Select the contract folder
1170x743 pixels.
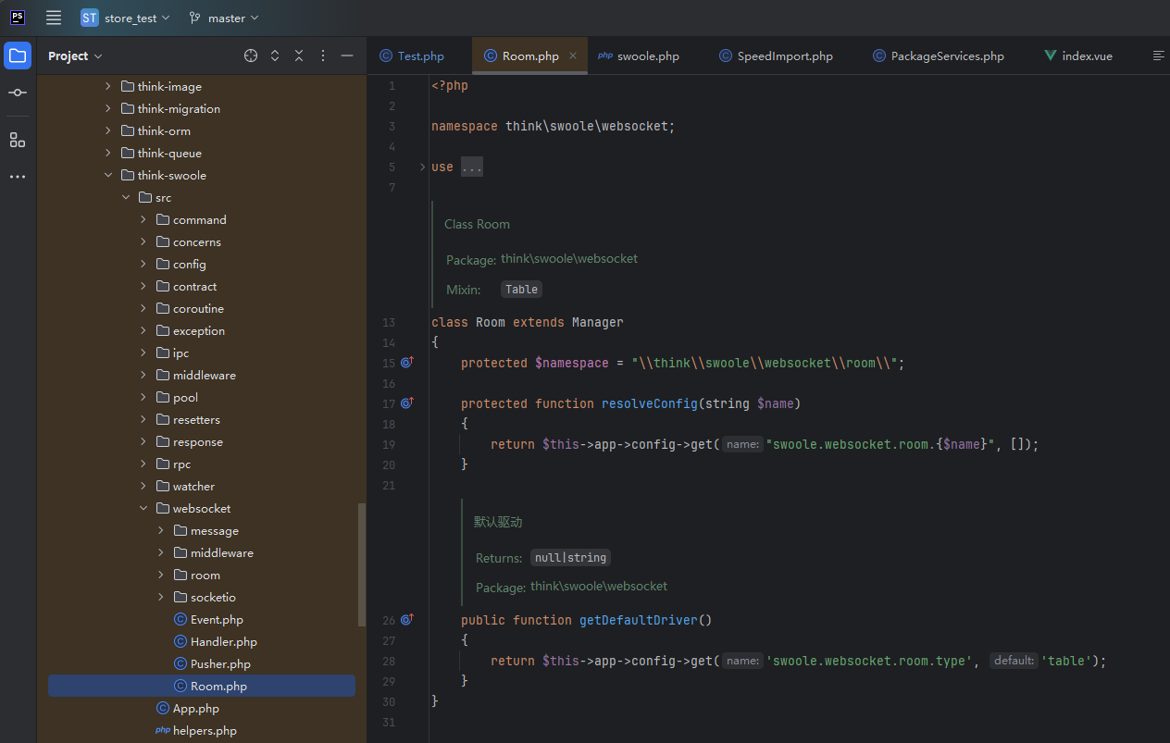(x=194, y=286)
